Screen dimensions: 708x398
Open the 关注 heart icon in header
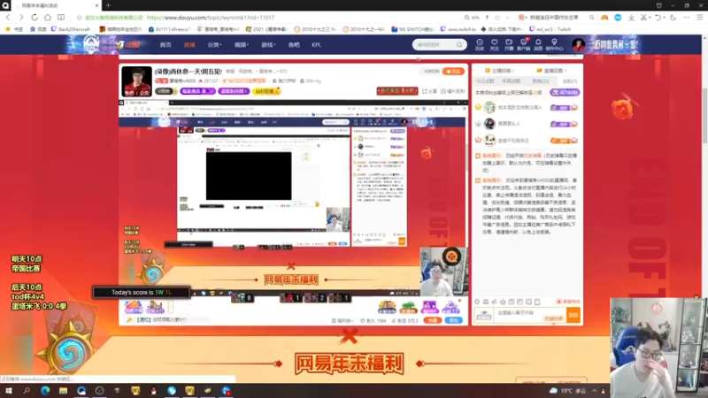[x=495, y=44]
